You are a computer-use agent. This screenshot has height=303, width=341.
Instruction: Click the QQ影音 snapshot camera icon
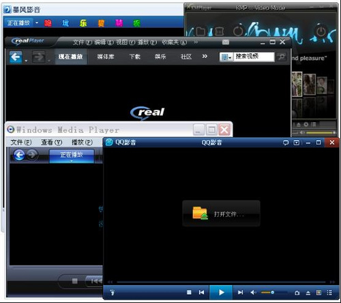point(297,293)
